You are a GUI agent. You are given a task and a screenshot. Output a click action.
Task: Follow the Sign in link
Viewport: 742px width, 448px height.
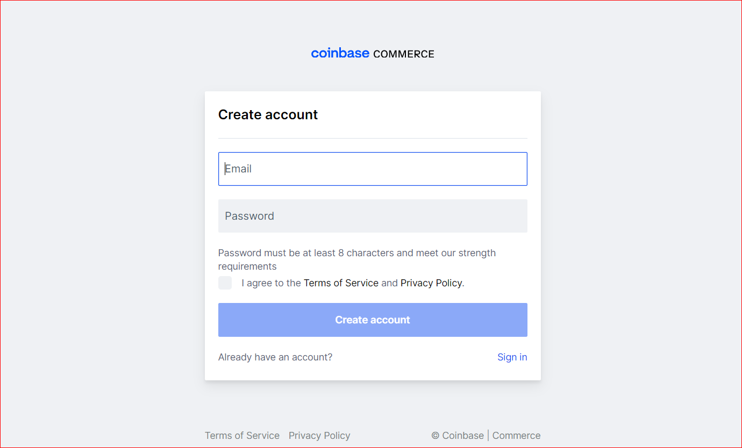[x=512, y=357]
